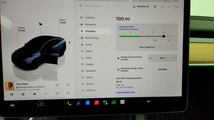Tap the unlock padlock icon above car
This screenshot has height=120, width=214.
point(40,24)
